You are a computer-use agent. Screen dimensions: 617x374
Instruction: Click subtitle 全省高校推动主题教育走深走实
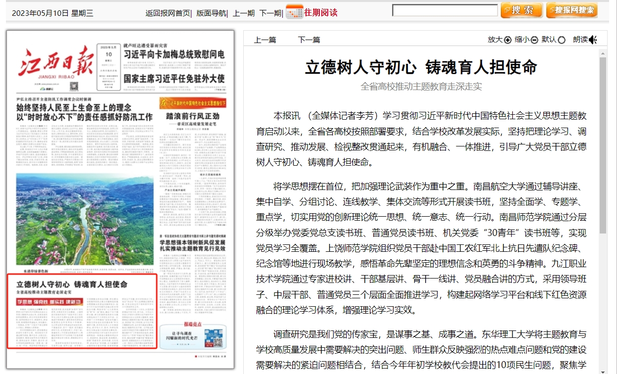421,87
